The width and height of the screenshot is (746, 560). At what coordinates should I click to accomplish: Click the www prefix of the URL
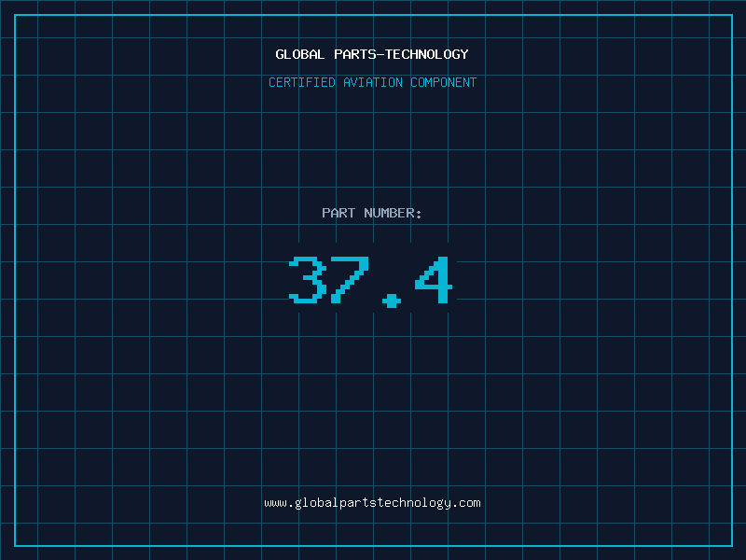click(x=275, y=503)
